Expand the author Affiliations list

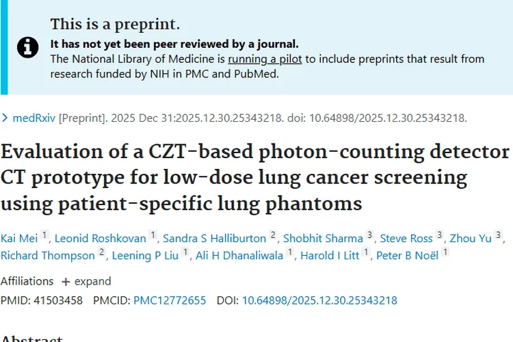coord(90,281)
